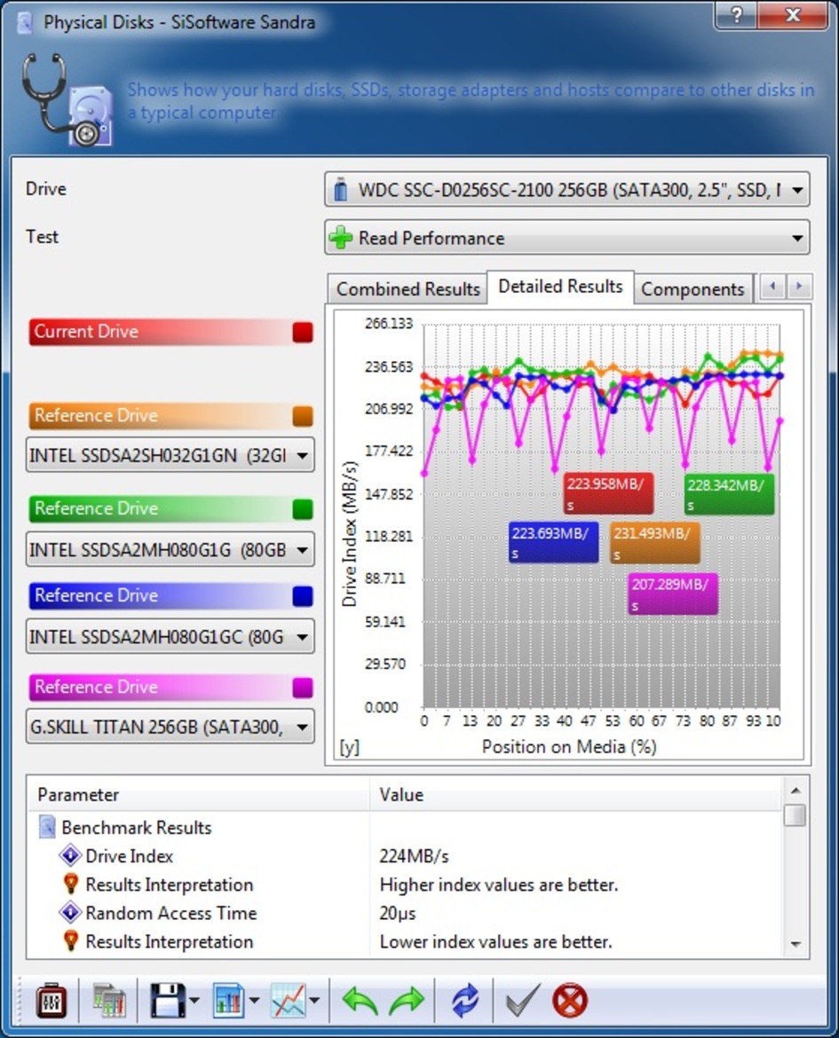This screenshot has height=1038, width=839.
Task: Click the benchmark engine icon in bottom toolbar
Action: point(51,1001)
